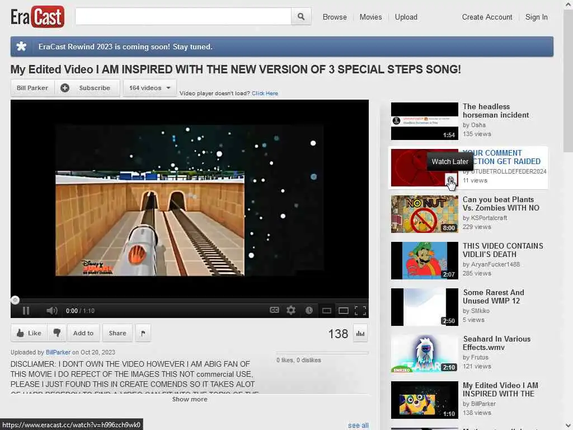Open the Browse menu

(x=335, y=17)
